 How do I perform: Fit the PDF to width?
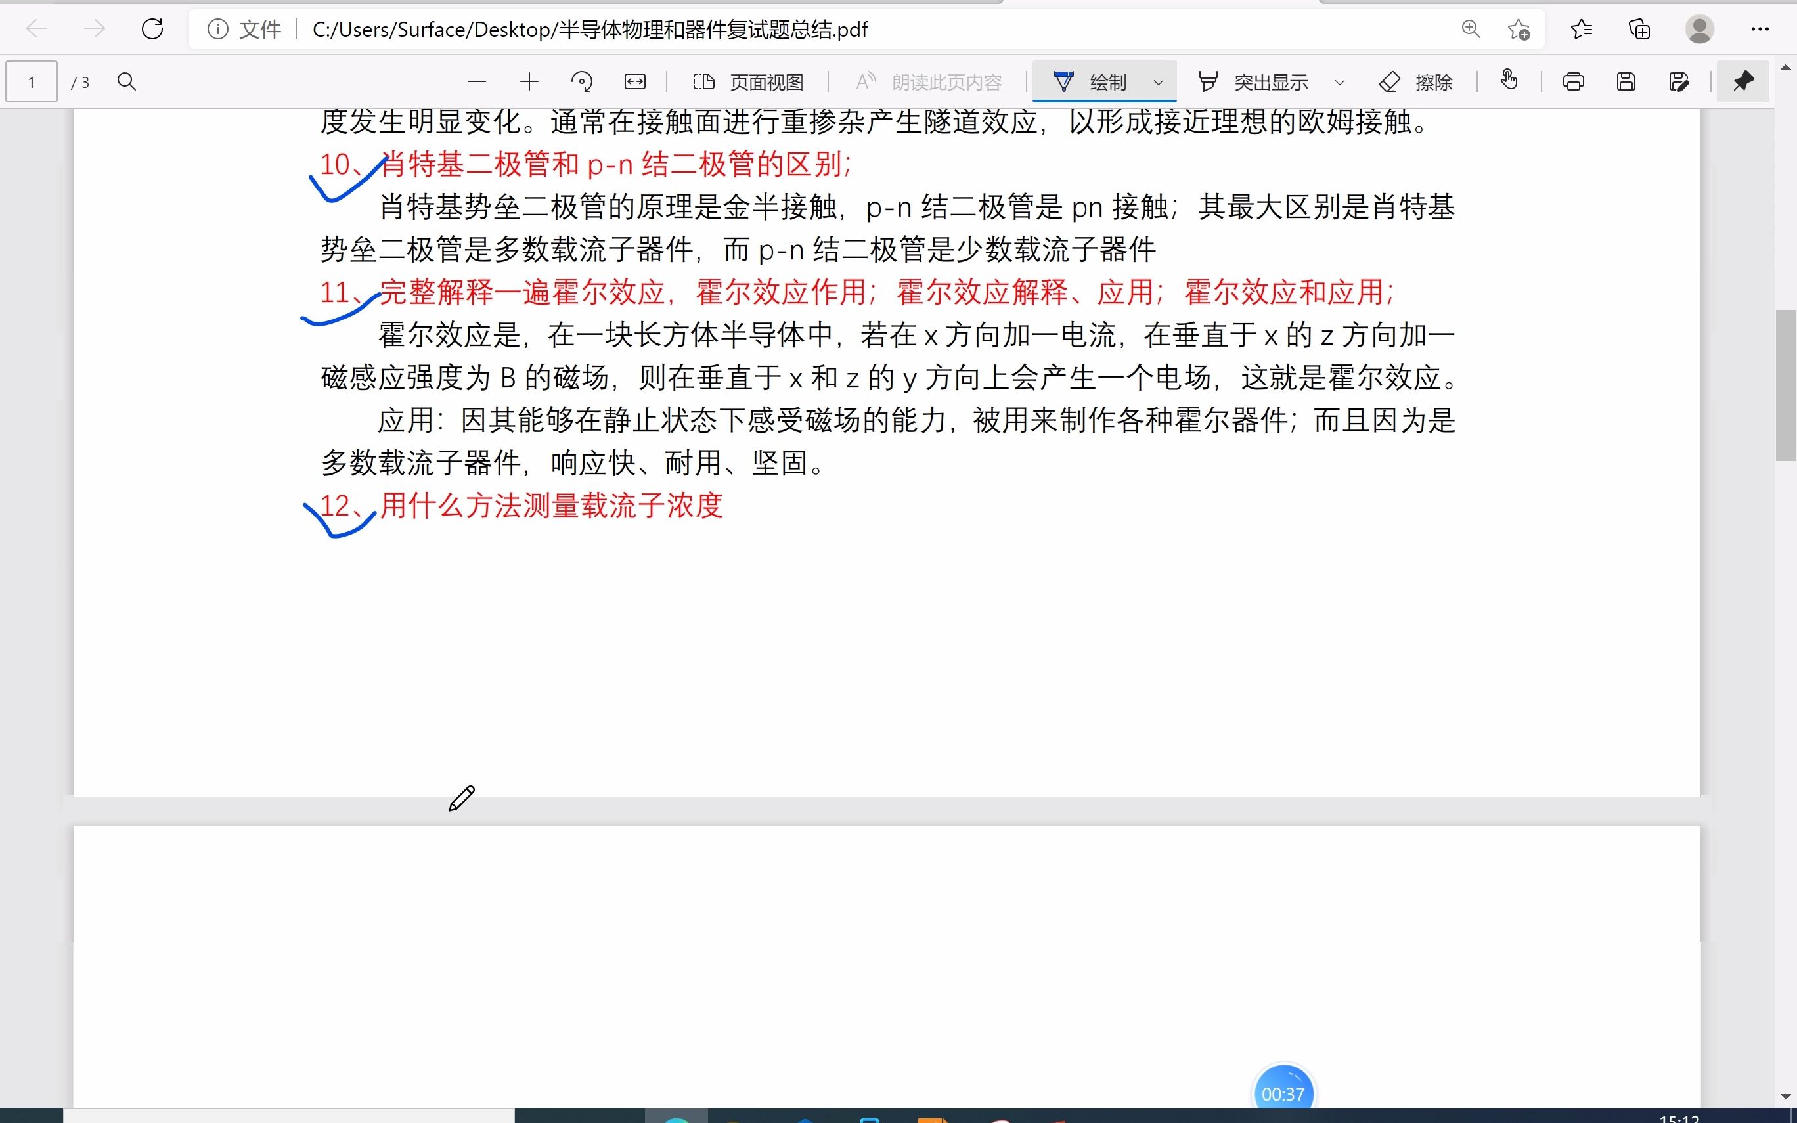(635, 81)
